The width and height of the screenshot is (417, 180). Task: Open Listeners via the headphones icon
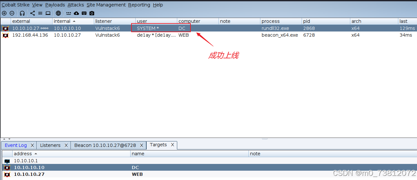point(22,13)
